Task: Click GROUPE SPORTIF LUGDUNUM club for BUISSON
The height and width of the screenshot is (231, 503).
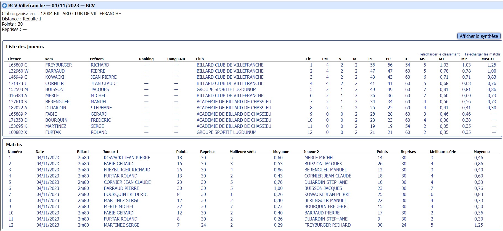Action: [226, 89]
